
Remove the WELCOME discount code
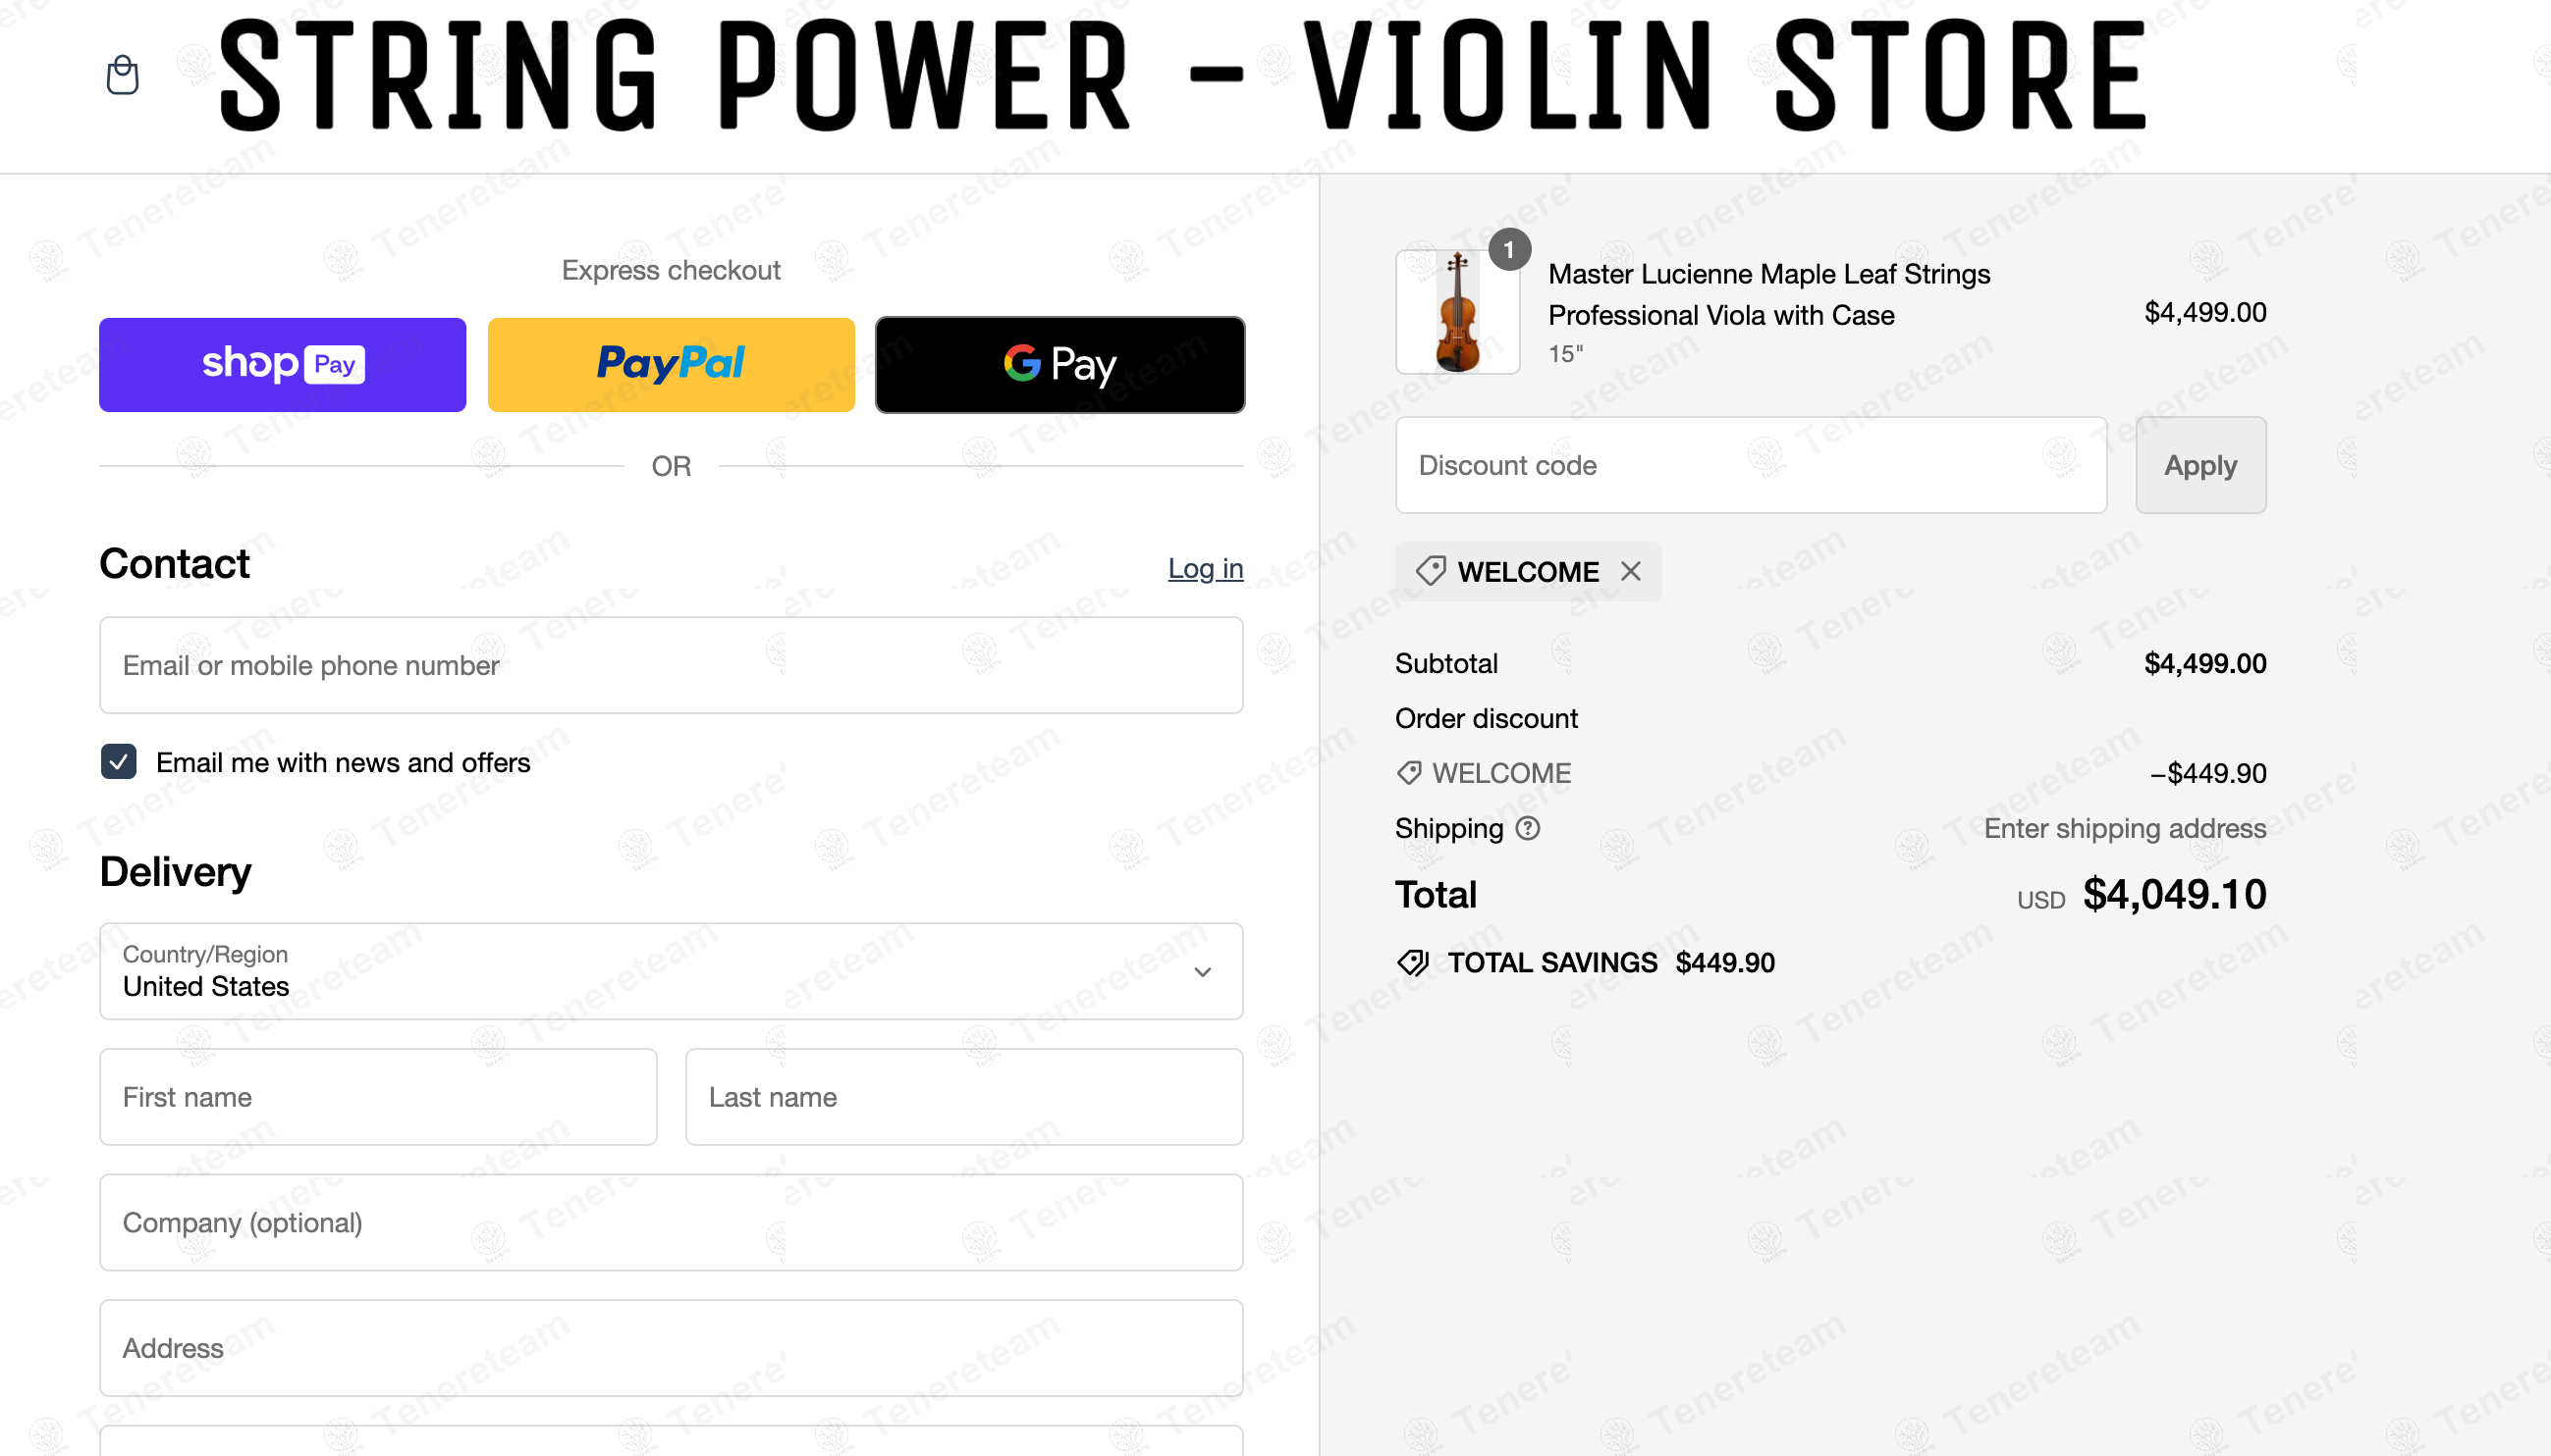coord(1631,571)
